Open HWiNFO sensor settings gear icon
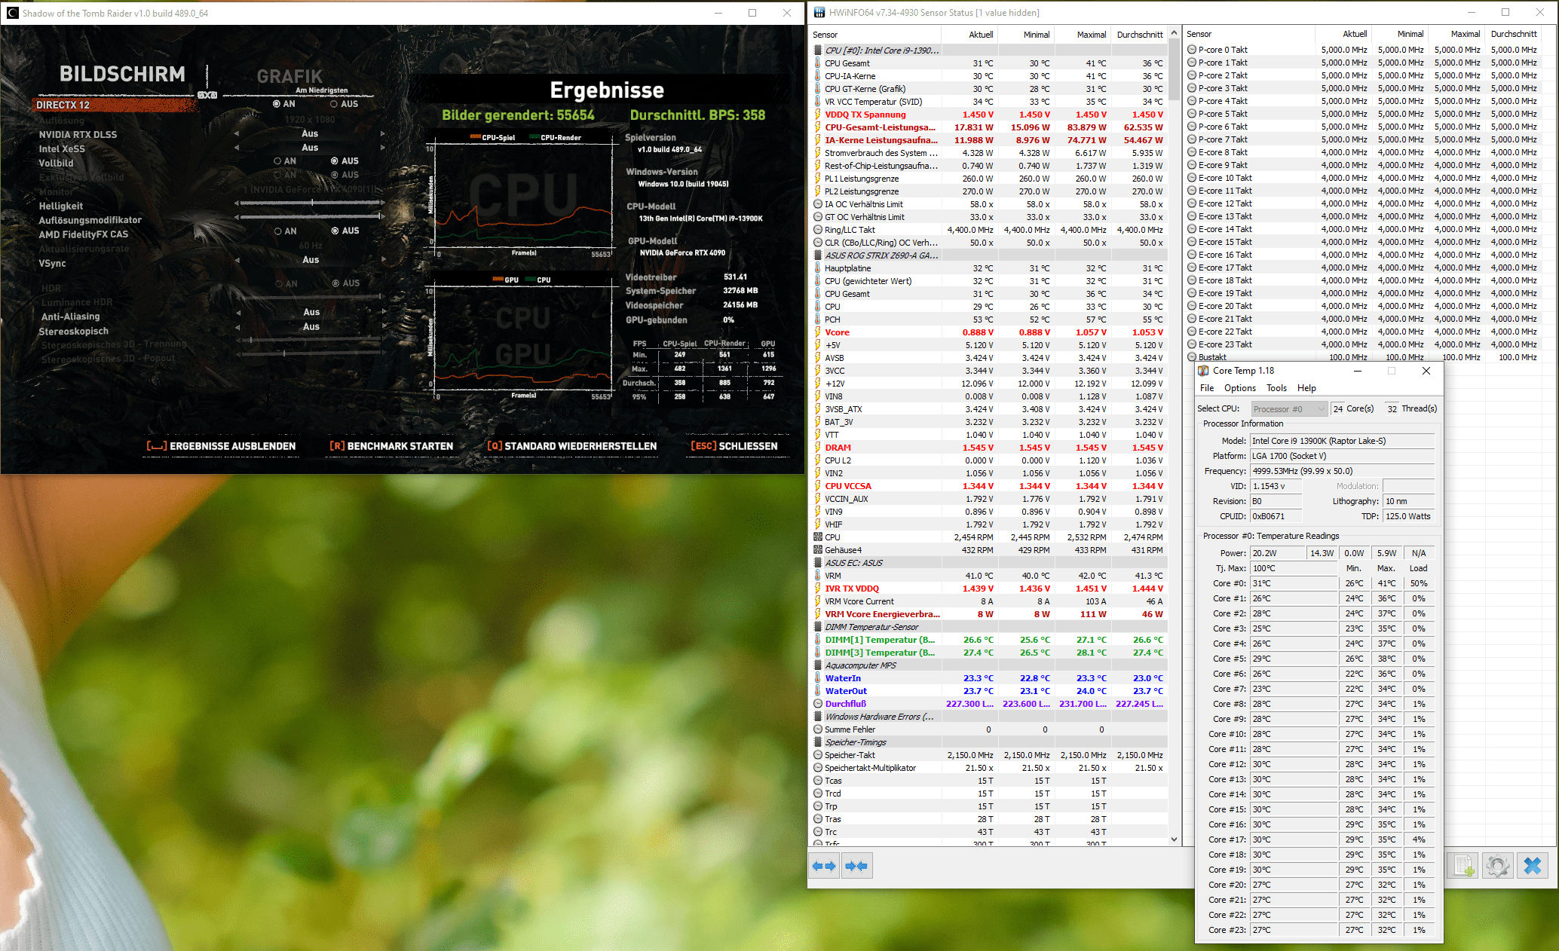The height and width of the screenshot is (951, 1559). [x=1497, y=866]
